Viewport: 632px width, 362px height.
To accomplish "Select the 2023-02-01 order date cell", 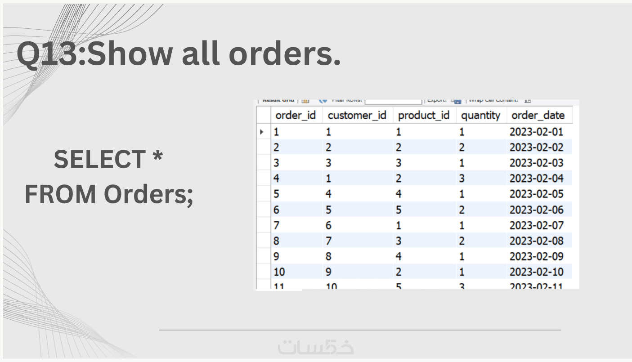I will click(536, 132).
